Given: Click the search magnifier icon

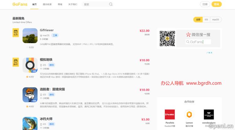Looking at the screenshot, I should point(110,4).
